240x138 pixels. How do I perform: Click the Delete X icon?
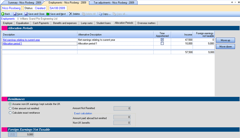(x=71, y=14)
